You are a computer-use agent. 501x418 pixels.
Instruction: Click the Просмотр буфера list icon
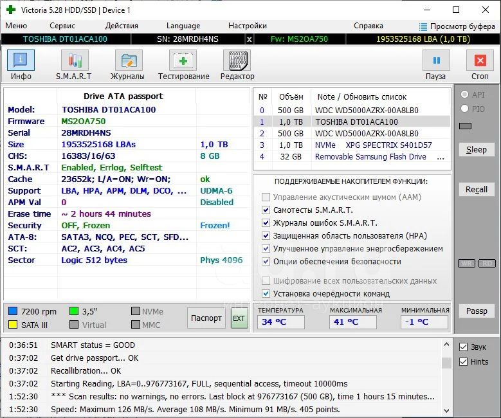pos(423,26)
